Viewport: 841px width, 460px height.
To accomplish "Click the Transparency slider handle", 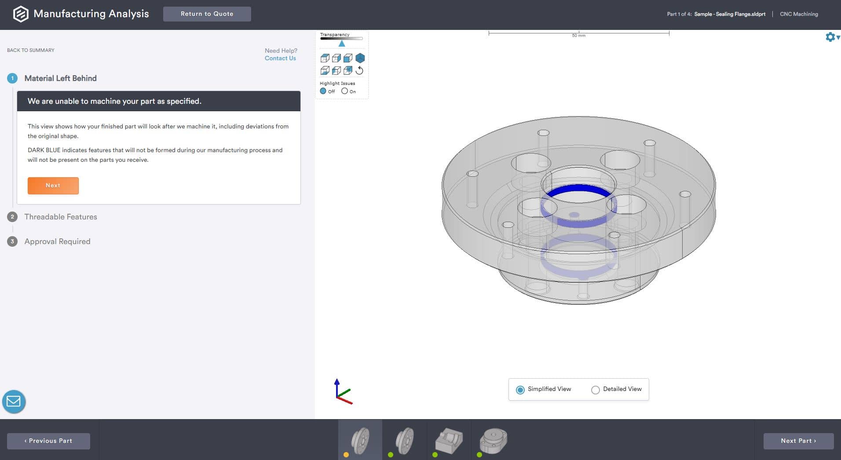I will click(342, 44).
